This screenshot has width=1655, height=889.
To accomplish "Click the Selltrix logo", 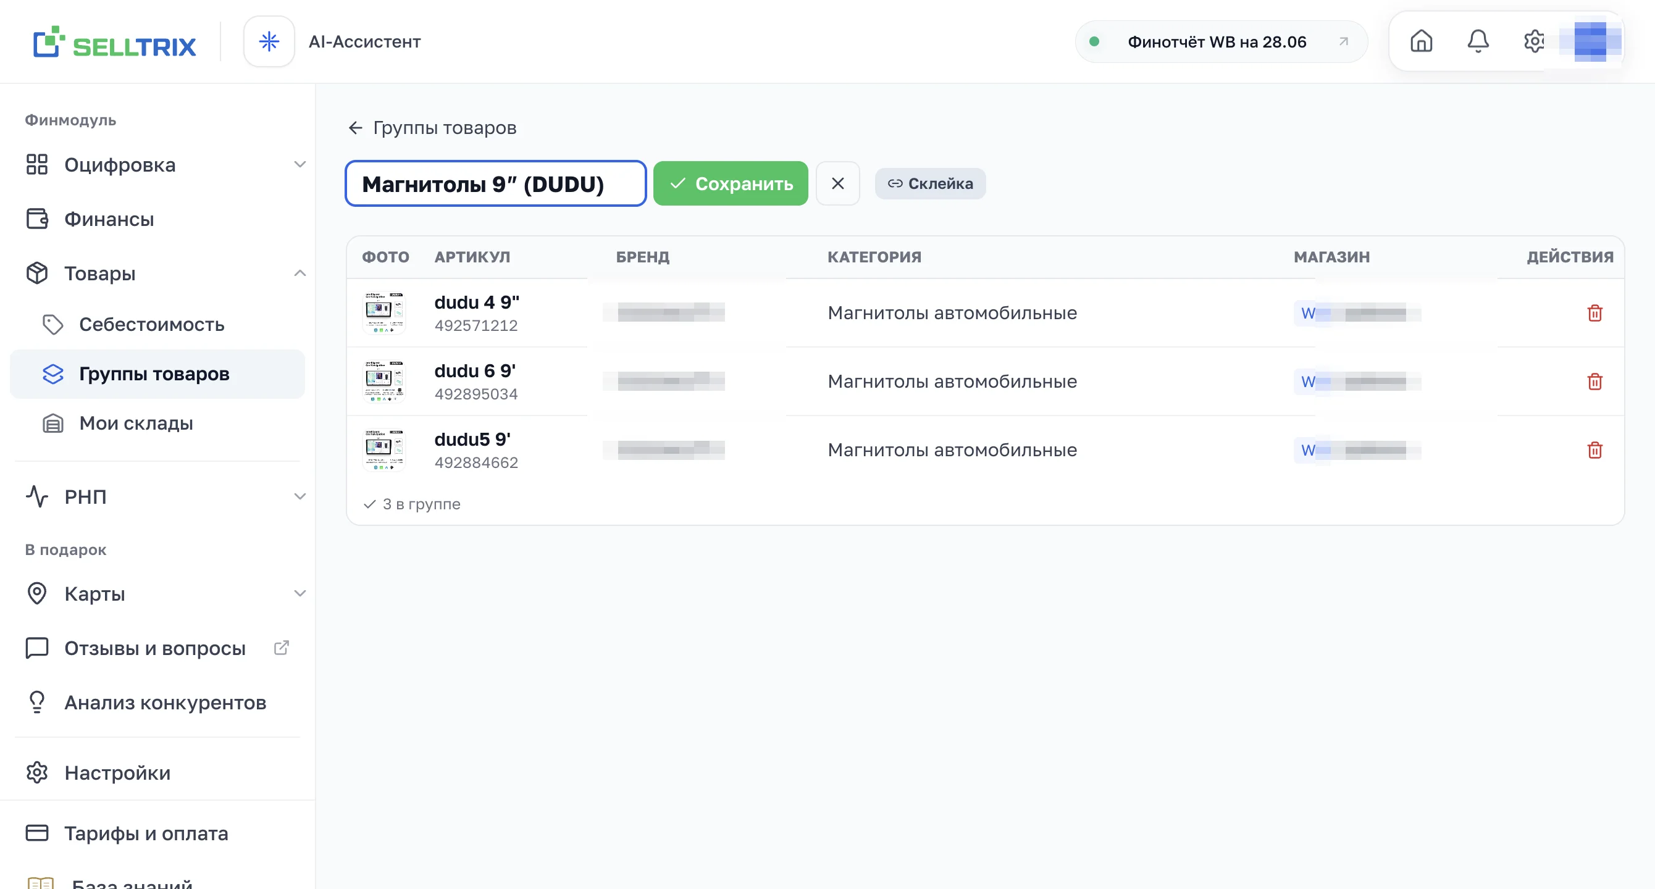I will tap(114, 43).
